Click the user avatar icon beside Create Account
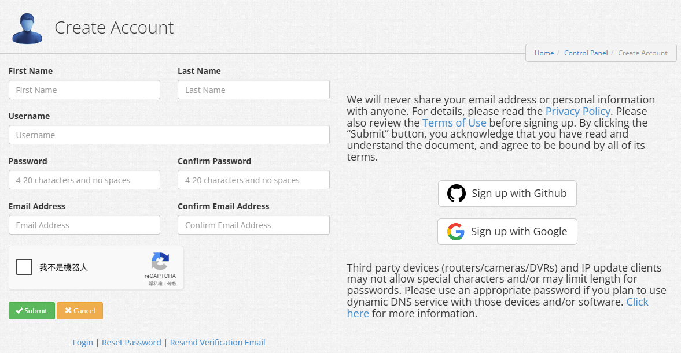This screenshot has width=681, height=353. click(x=27, y=28)
